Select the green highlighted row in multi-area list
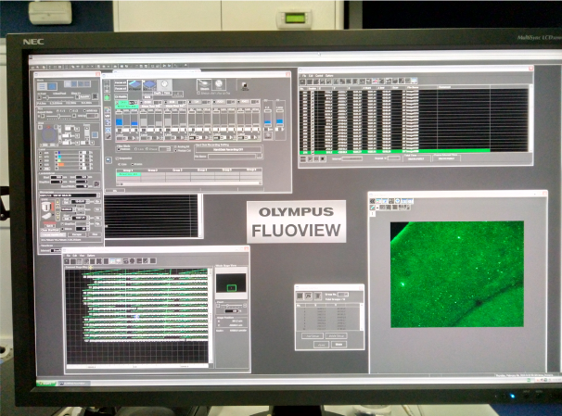 click(395, 151)
